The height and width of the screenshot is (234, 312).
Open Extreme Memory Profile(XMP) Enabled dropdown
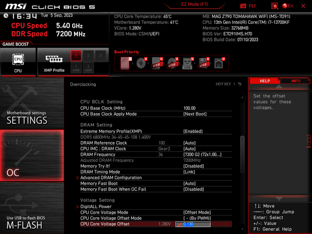[193, 131]
